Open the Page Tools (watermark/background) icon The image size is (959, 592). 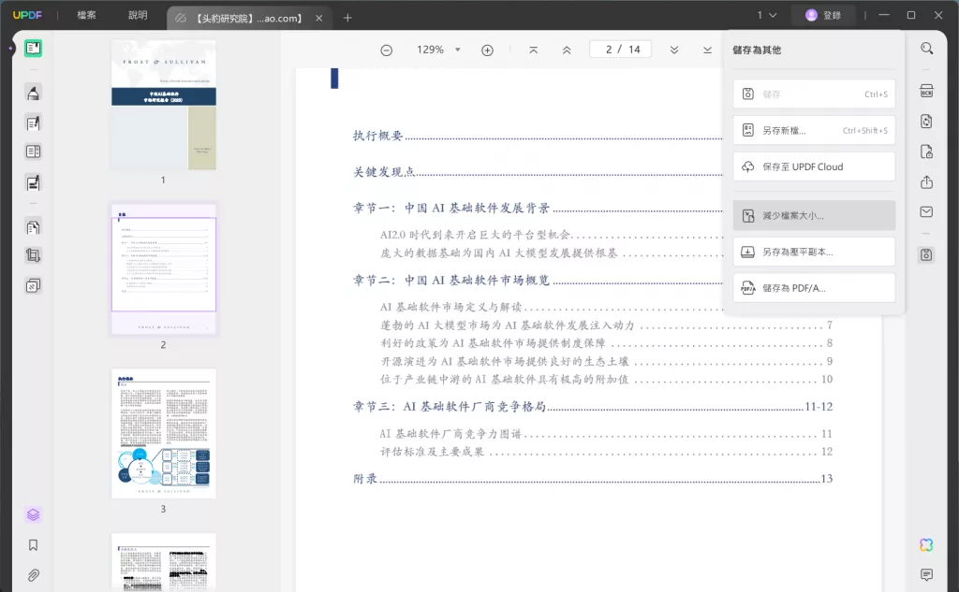coord(33,285)
